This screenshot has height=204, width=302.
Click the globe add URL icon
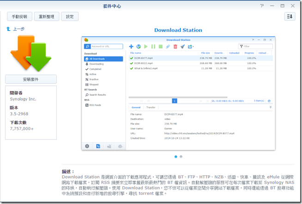pos(139,46)
